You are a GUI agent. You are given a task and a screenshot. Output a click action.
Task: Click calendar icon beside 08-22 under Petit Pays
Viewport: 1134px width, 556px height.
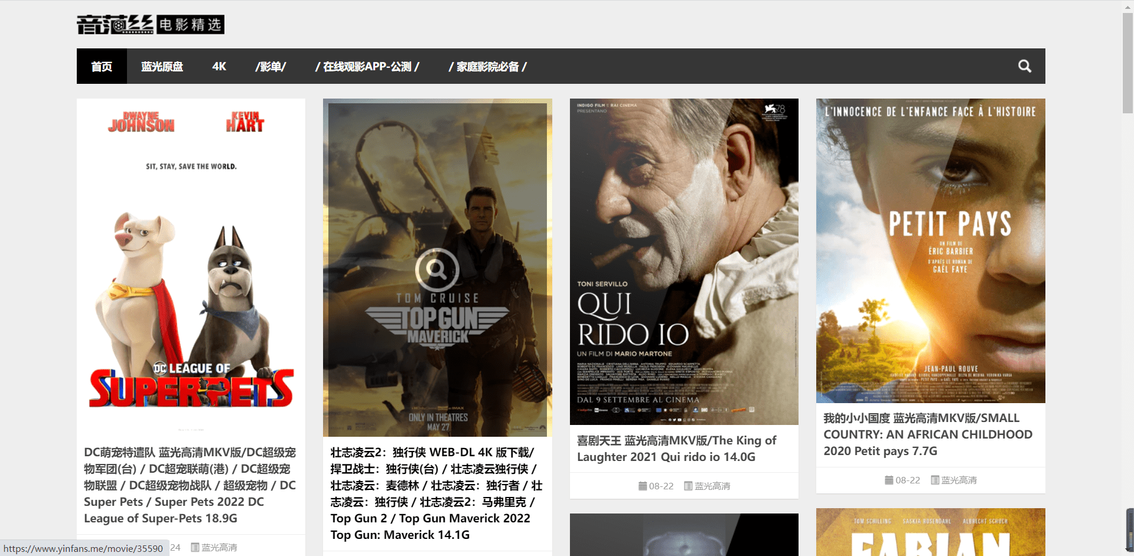[x=889, y=480]
